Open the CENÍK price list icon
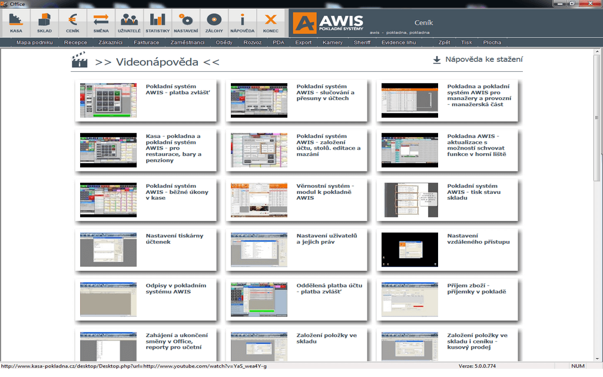Viewport: 603px width, 377px height. (x=72, y=23)
